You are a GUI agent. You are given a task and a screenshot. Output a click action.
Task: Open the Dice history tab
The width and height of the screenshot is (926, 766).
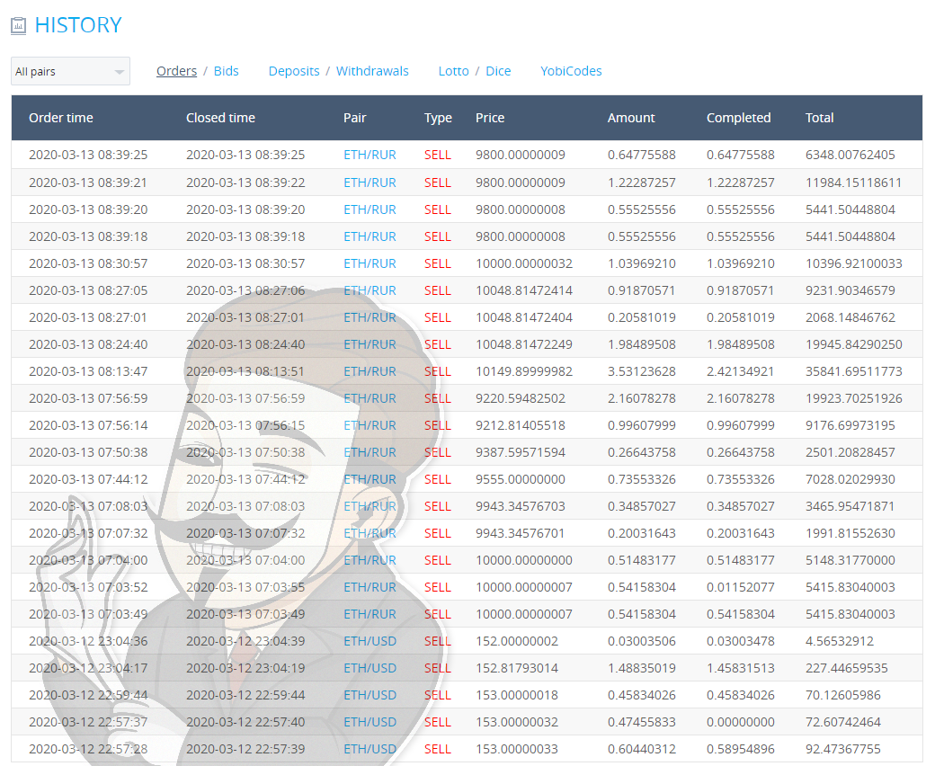point(498,71)
